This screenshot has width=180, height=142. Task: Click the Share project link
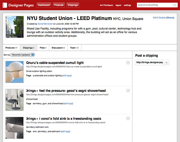170,18
